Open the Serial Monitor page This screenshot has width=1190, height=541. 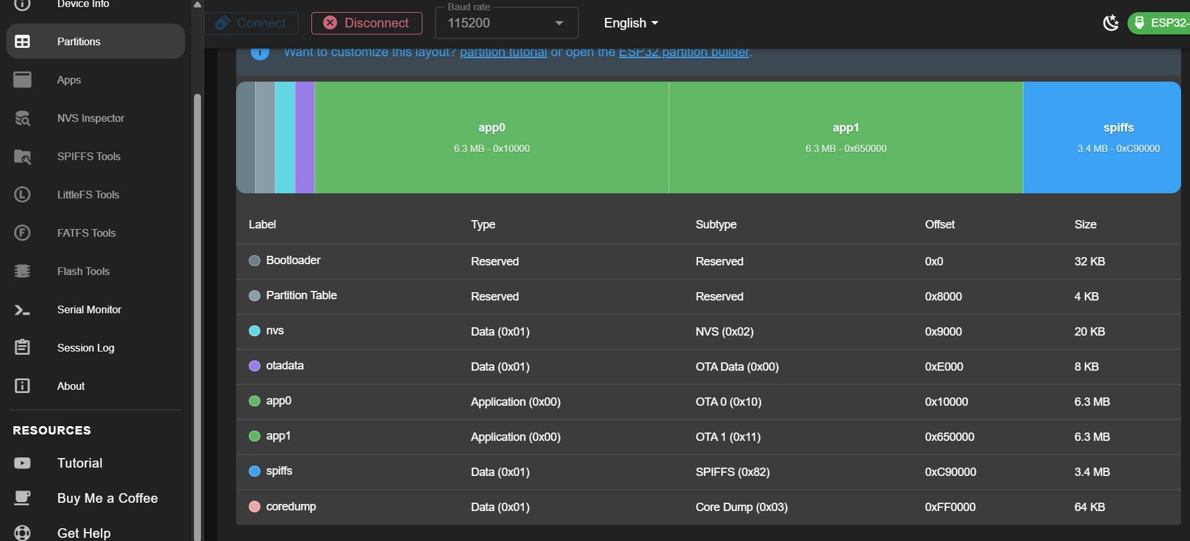96,309
